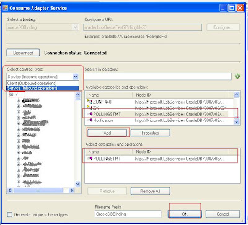This screenshot has height=225, width=248.
Task: Click the Remove All button
Action: tap(150, 191)
